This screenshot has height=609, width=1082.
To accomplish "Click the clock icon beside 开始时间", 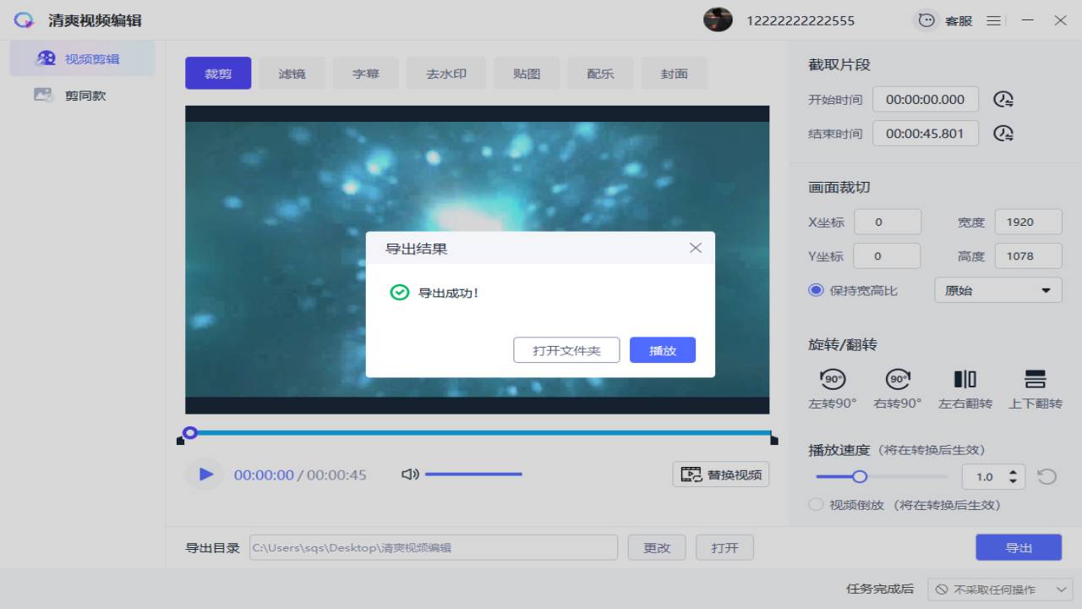I will [1003, 99].
